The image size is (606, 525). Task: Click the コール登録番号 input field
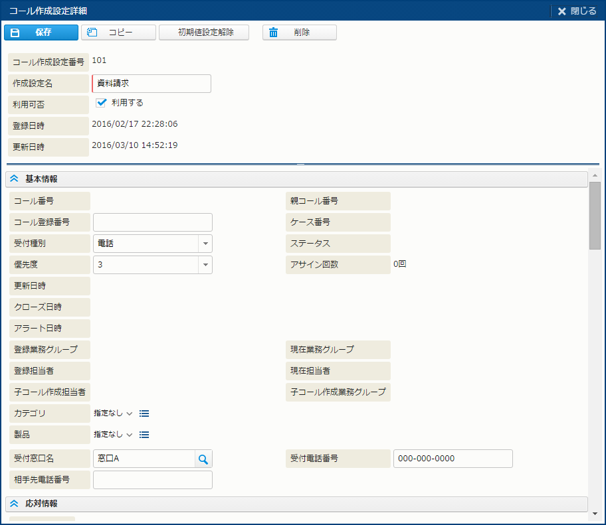pyautogui.click(x=153, y=222)
